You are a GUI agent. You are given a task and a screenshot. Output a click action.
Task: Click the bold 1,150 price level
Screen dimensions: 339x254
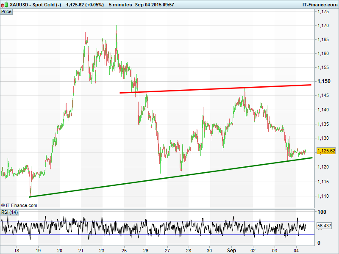point(323,81)
